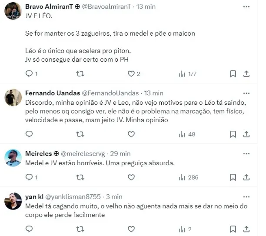Bookmark the Meireles tweet
The width and height of the screenshot is (266, 236).
(233, 177)
